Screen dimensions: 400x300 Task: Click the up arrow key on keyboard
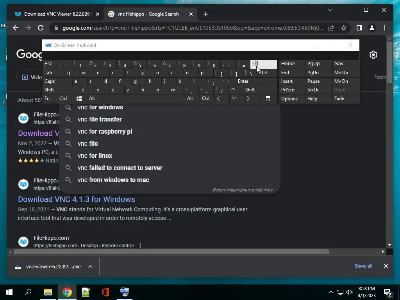click(x=233, y=89)
